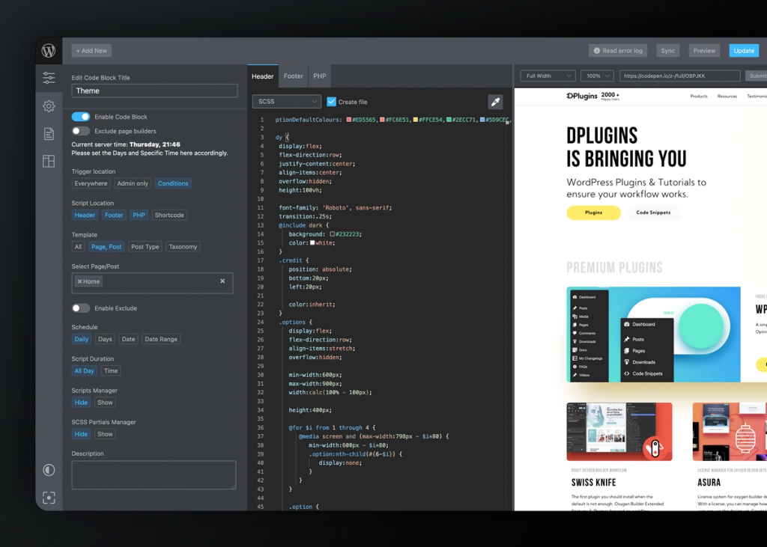The height and width of the screenshot is (547, 767).
Task: Toggle the Exclude page builders switch
Action: coord(81,131)
